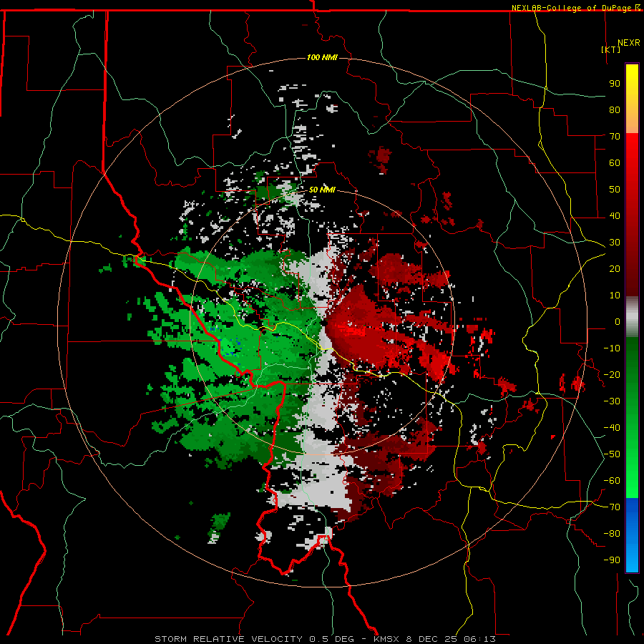This screenshot has width=644, height=644.
Task: Click the 10 value on velocity scale
Action: 615,296
